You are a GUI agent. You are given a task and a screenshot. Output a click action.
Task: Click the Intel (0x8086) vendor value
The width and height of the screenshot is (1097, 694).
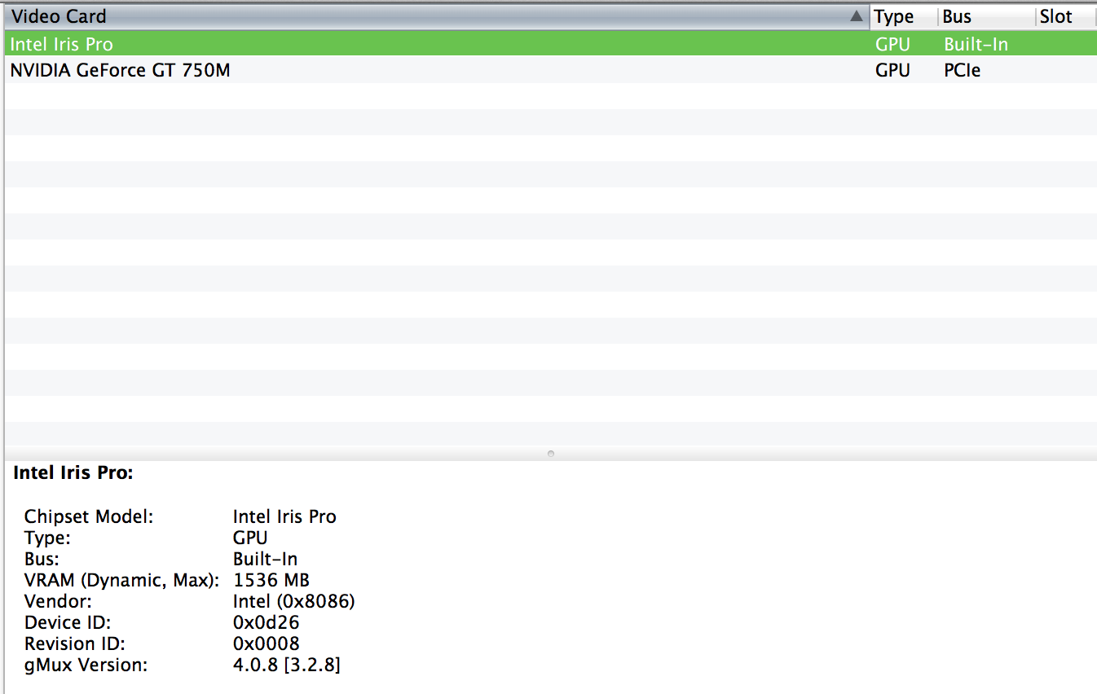click(x=294, y=601)
